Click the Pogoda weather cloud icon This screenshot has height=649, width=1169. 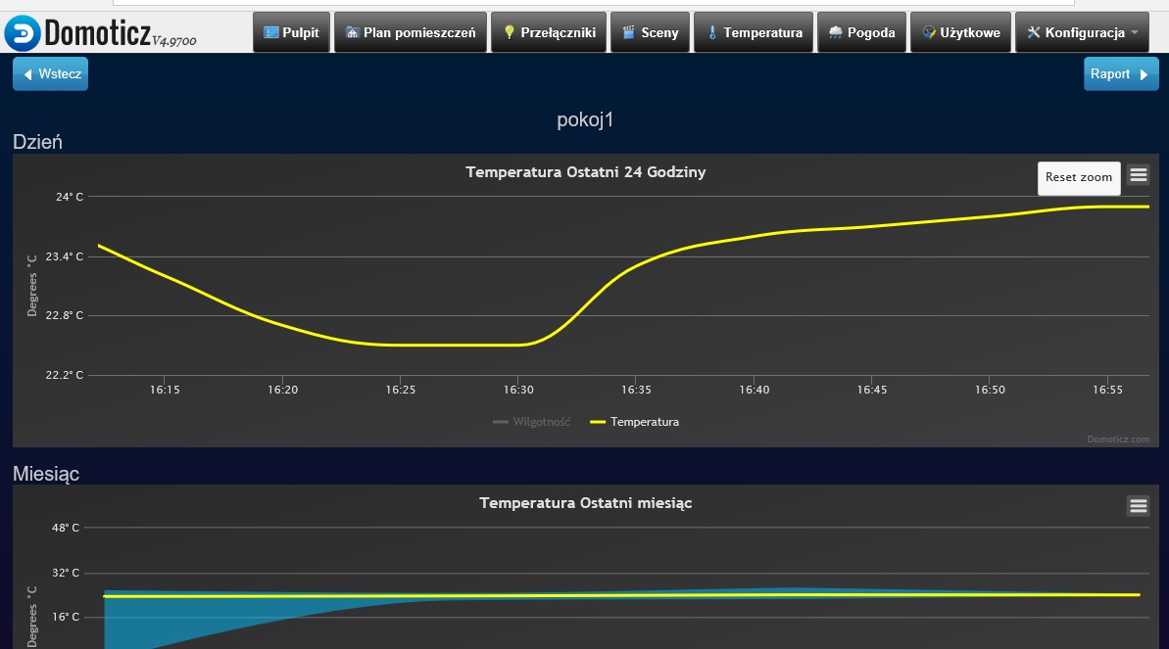tap(835, 32)
